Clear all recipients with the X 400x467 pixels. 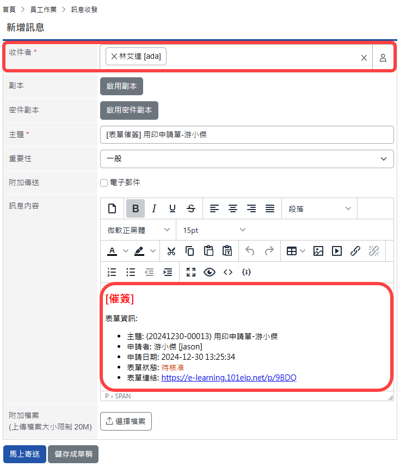[x=364, y=58]
